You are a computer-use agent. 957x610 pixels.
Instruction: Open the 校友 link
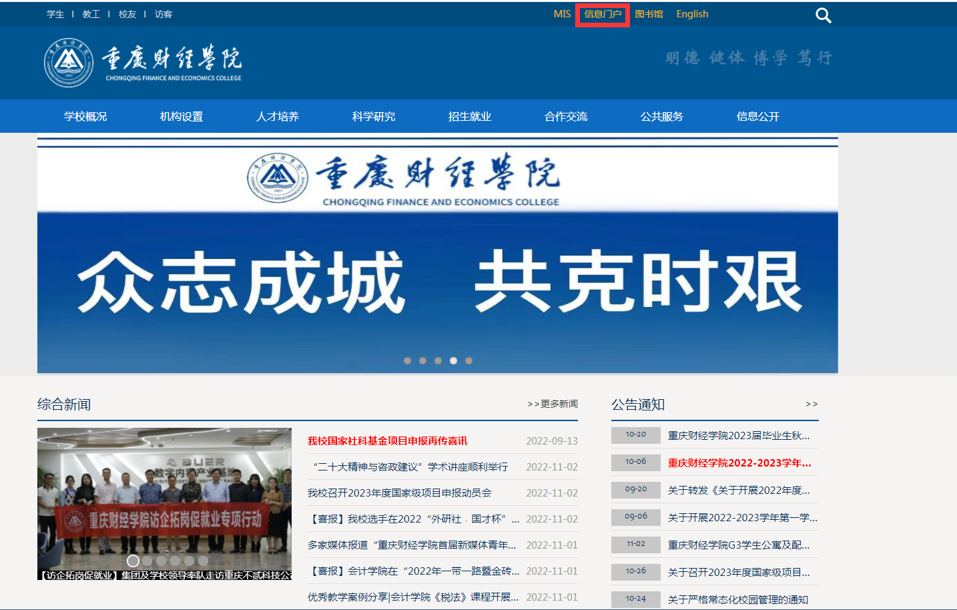(x=127, y=14)
